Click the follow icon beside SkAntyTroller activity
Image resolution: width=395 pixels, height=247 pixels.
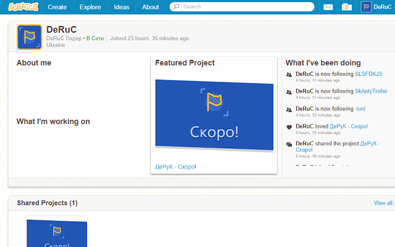(x=289, y=92)
